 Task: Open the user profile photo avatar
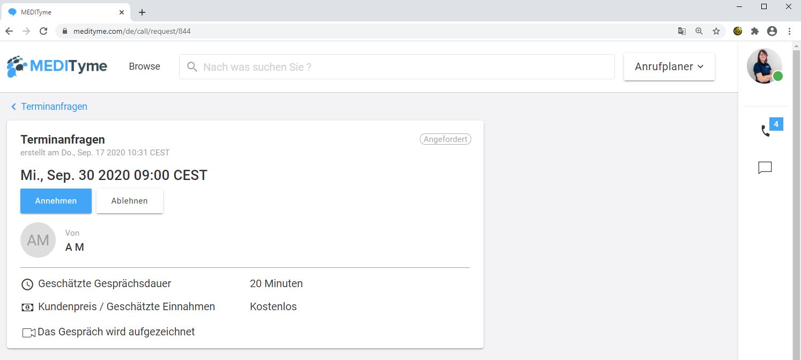pos(765,66)
